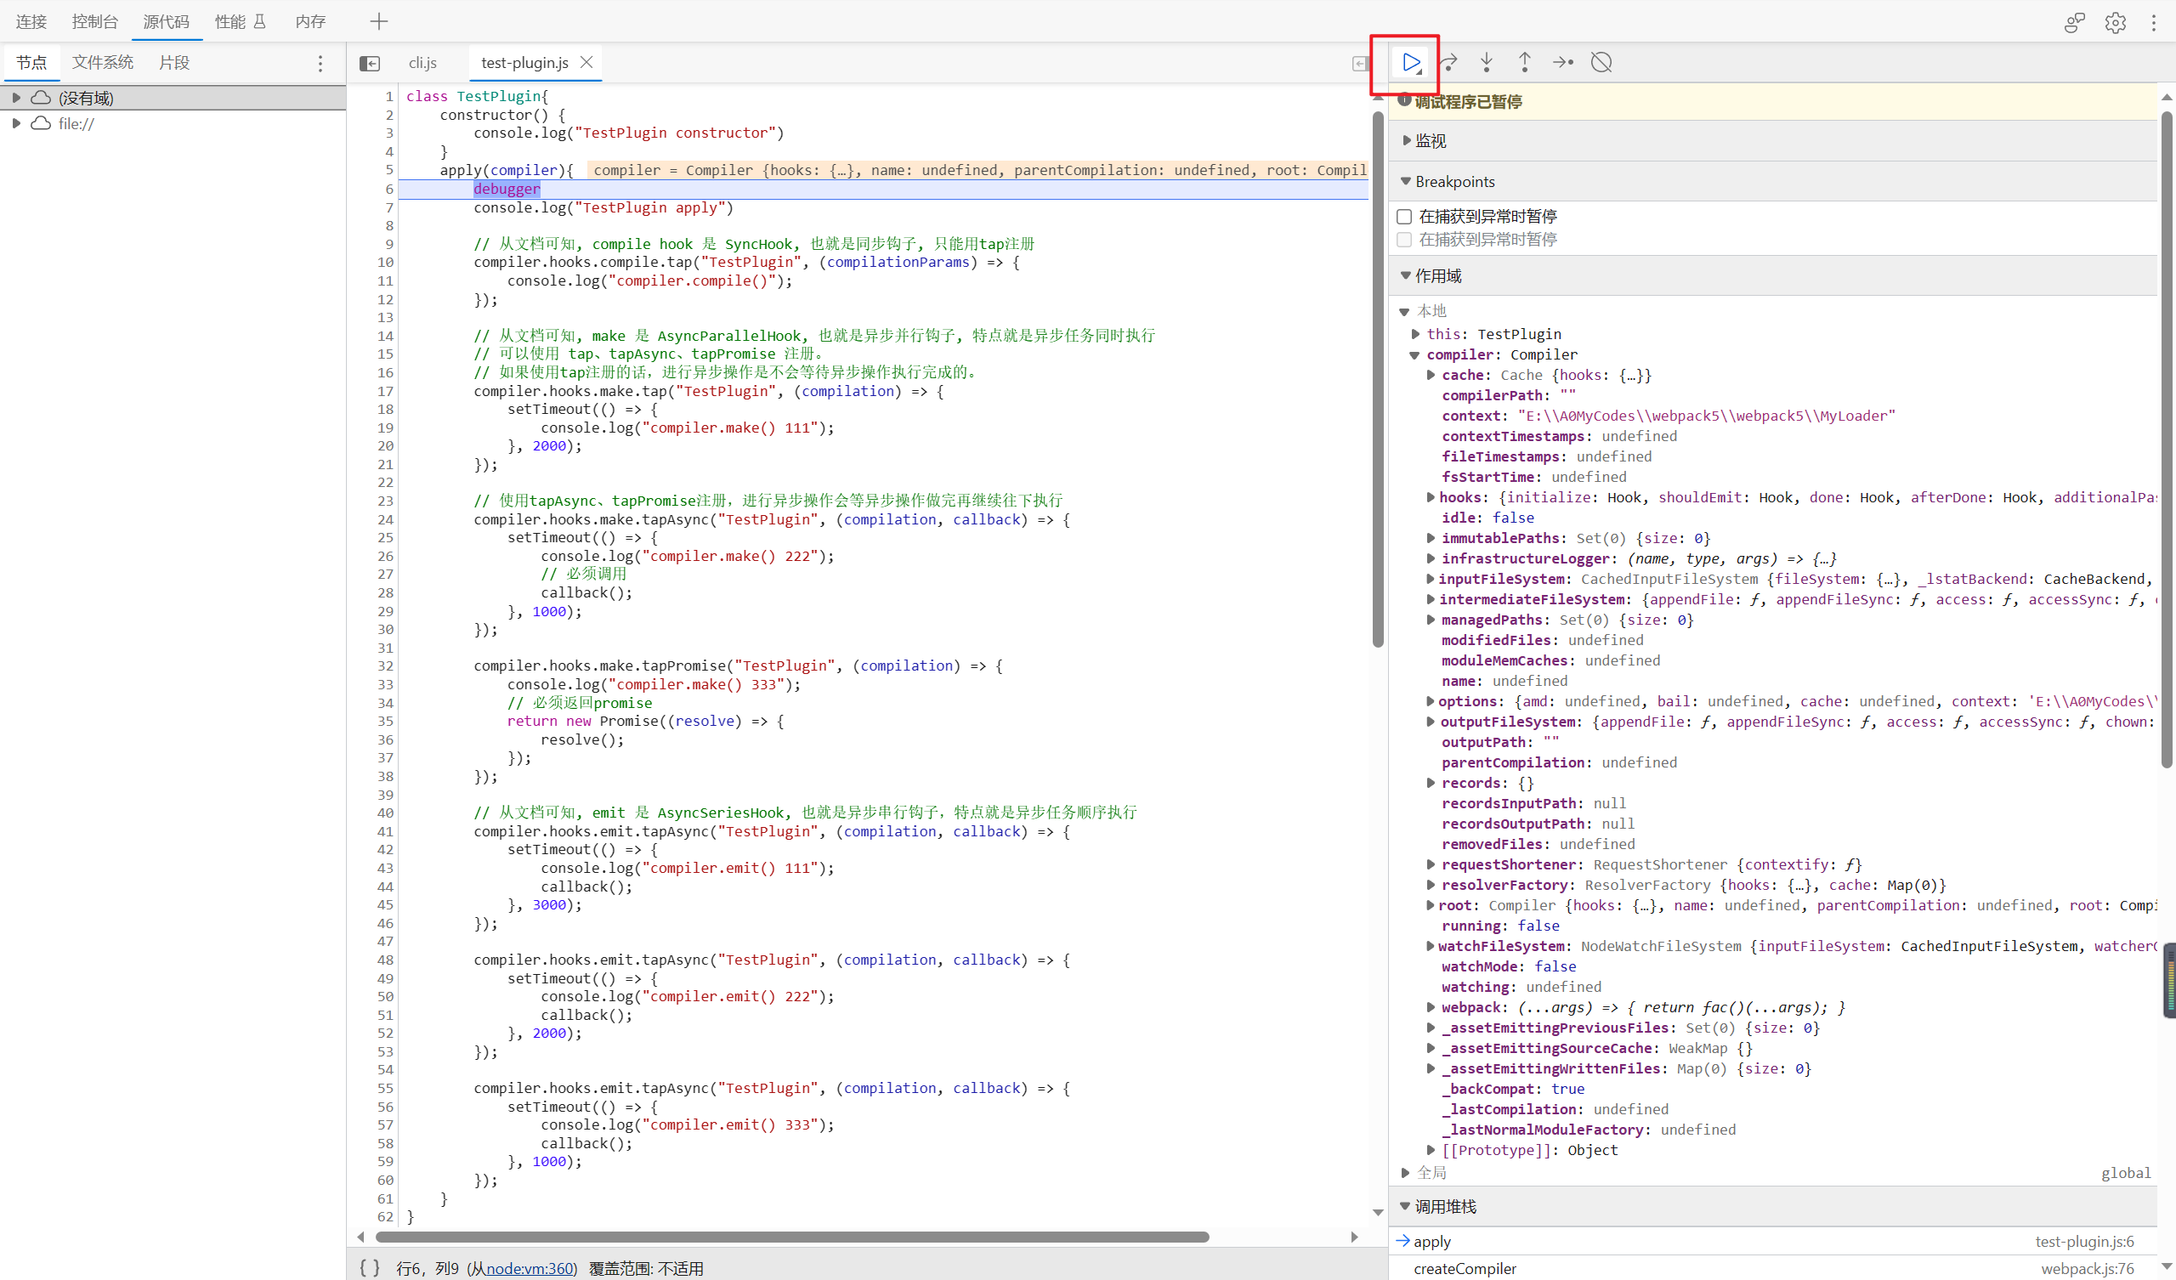This screenshot has height=1280, width=2176.
Task: Expand the (没有域) tree node
Action: pyautogui.click(x=15, y=98)
